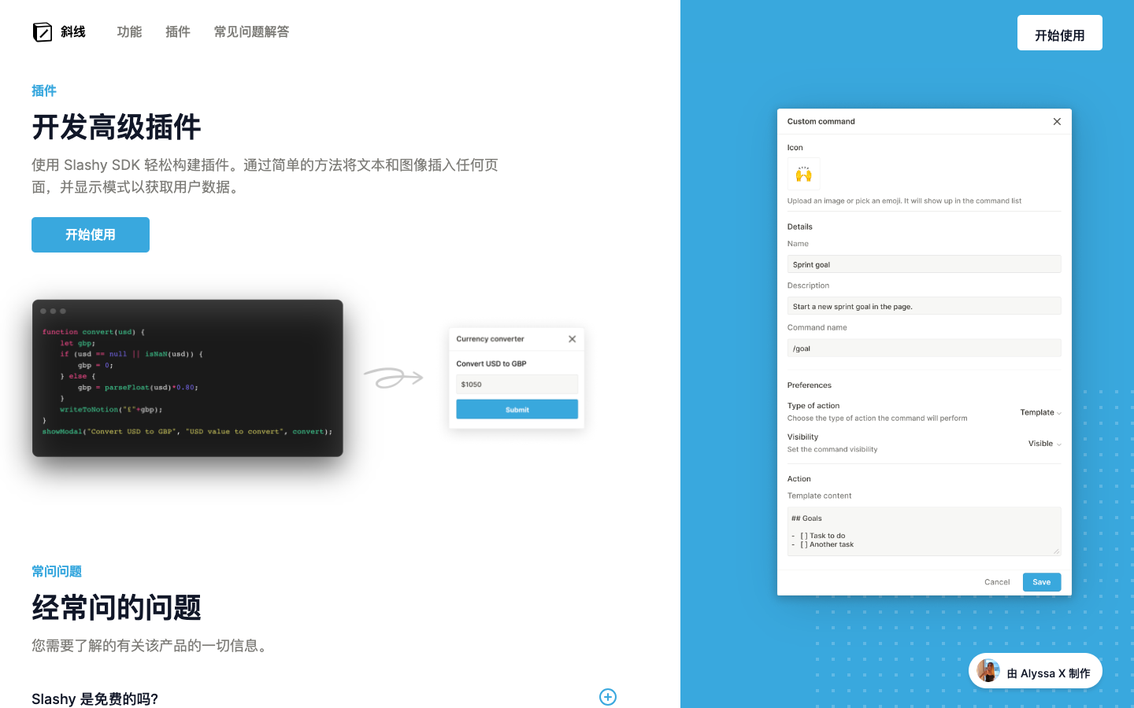The width and height of the screenshot is (1134, 708).
Task: Close the Custom command dialog
Action: click(1057, 121)
